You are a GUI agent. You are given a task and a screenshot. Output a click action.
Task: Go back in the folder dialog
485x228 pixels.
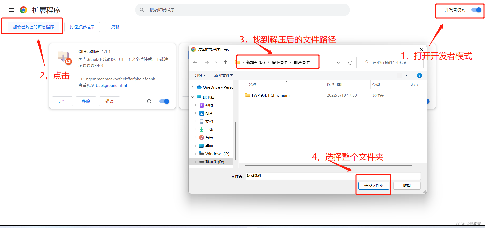(195, 62)
